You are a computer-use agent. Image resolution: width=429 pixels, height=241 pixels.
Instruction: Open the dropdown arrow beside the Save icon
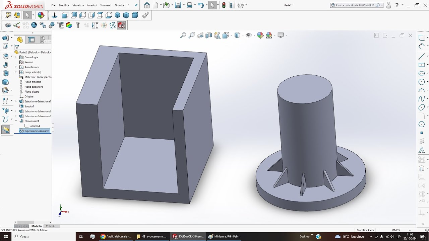184,5
